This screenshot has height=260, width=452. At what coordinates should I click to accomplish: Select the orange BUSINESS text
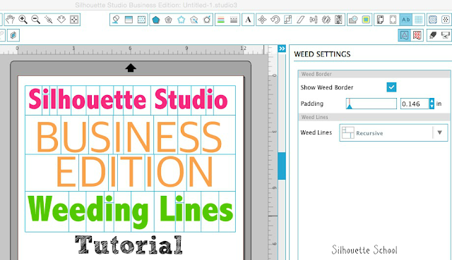[x=129, y=136]
